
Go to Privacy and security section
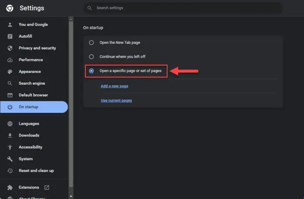(34, 48)
